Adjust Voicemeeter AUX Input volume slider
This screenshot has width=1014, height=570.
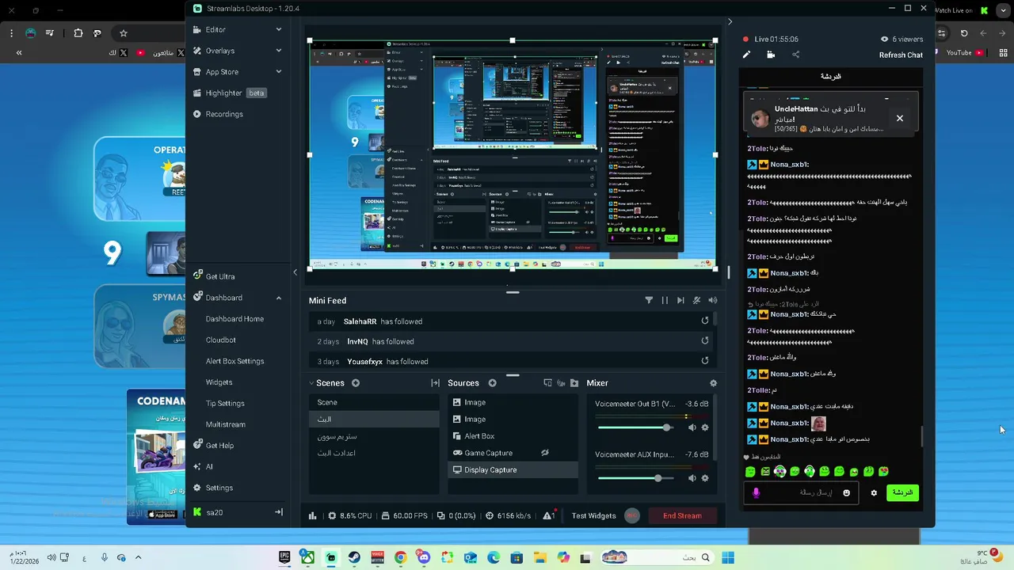point(636,478)
